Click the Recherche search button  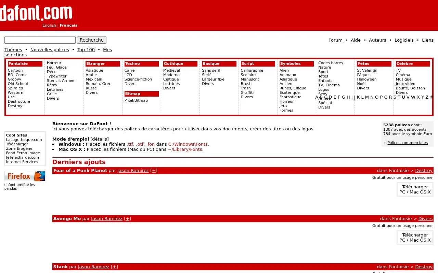coord(92,40)
